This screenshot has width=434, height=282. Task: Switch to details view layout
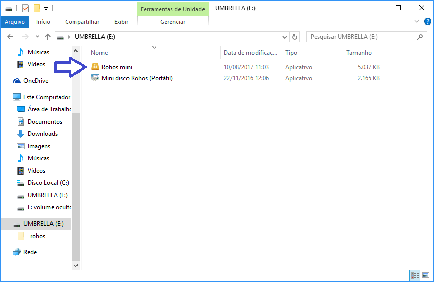[x=415, y=276]
